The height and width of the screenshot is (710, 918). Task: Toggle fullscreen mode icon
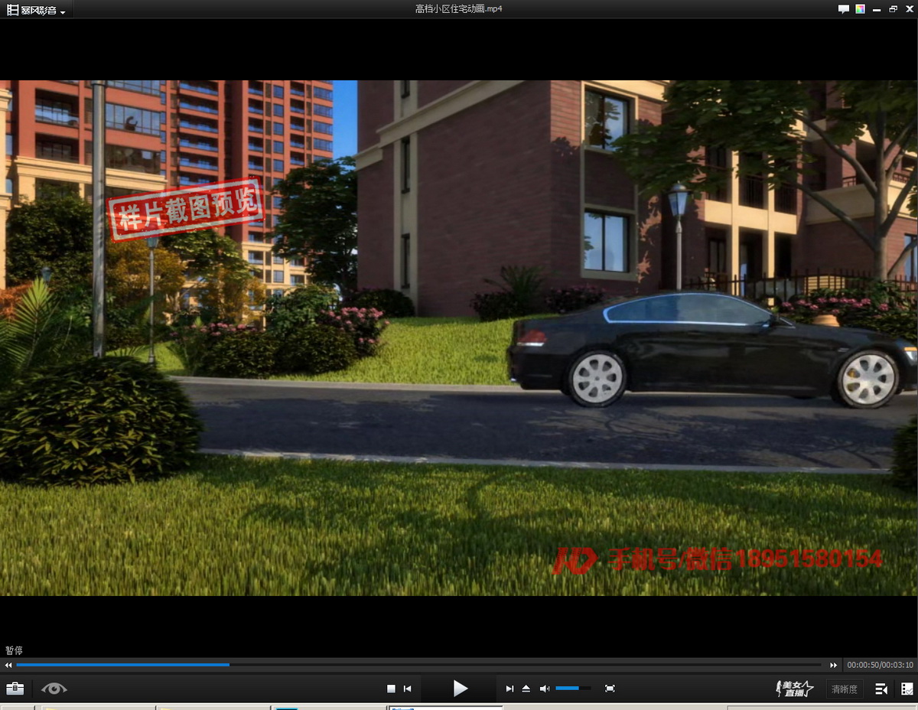[610, 689]
